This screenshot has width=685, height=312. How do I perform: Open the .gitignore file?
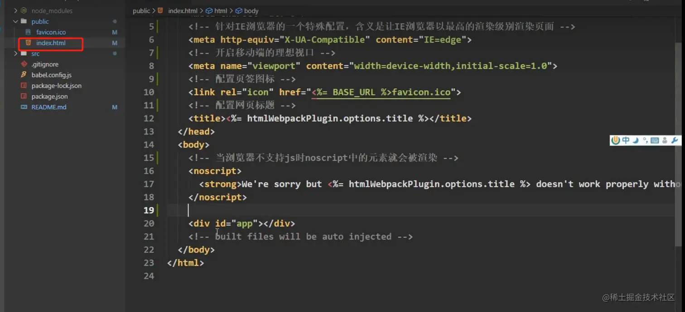(45, 64)
